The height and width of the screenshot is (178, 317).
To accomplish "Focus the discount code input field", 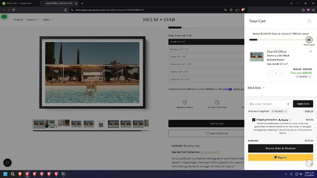I will click(x=269, y=104).
